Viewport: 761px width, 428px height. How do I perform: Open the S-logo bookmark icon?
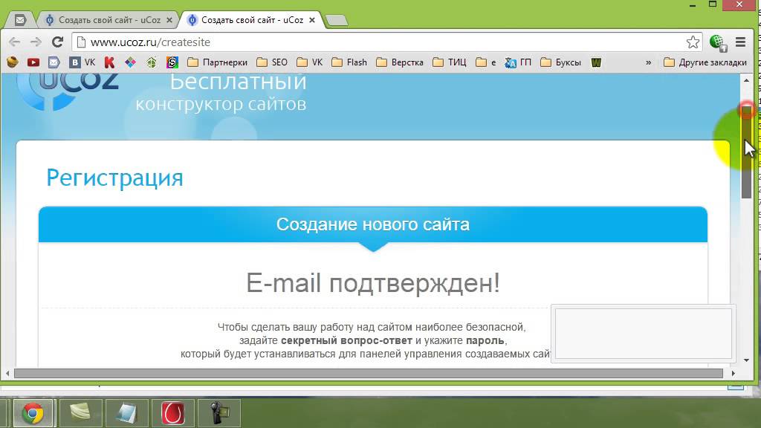(172, 62)
